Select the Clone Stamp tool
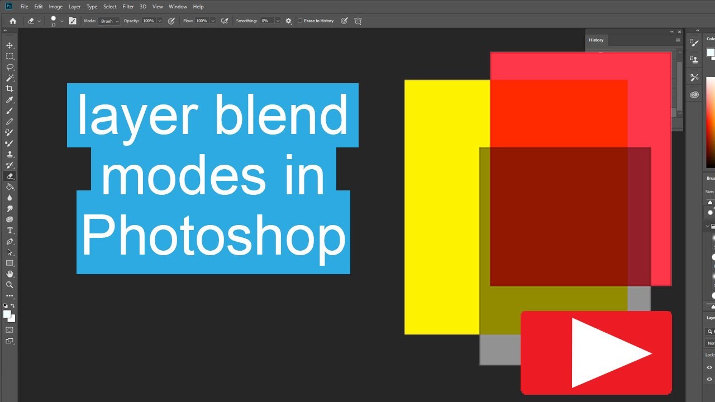This screenshot has height=402, width=715. coord(9,154)
